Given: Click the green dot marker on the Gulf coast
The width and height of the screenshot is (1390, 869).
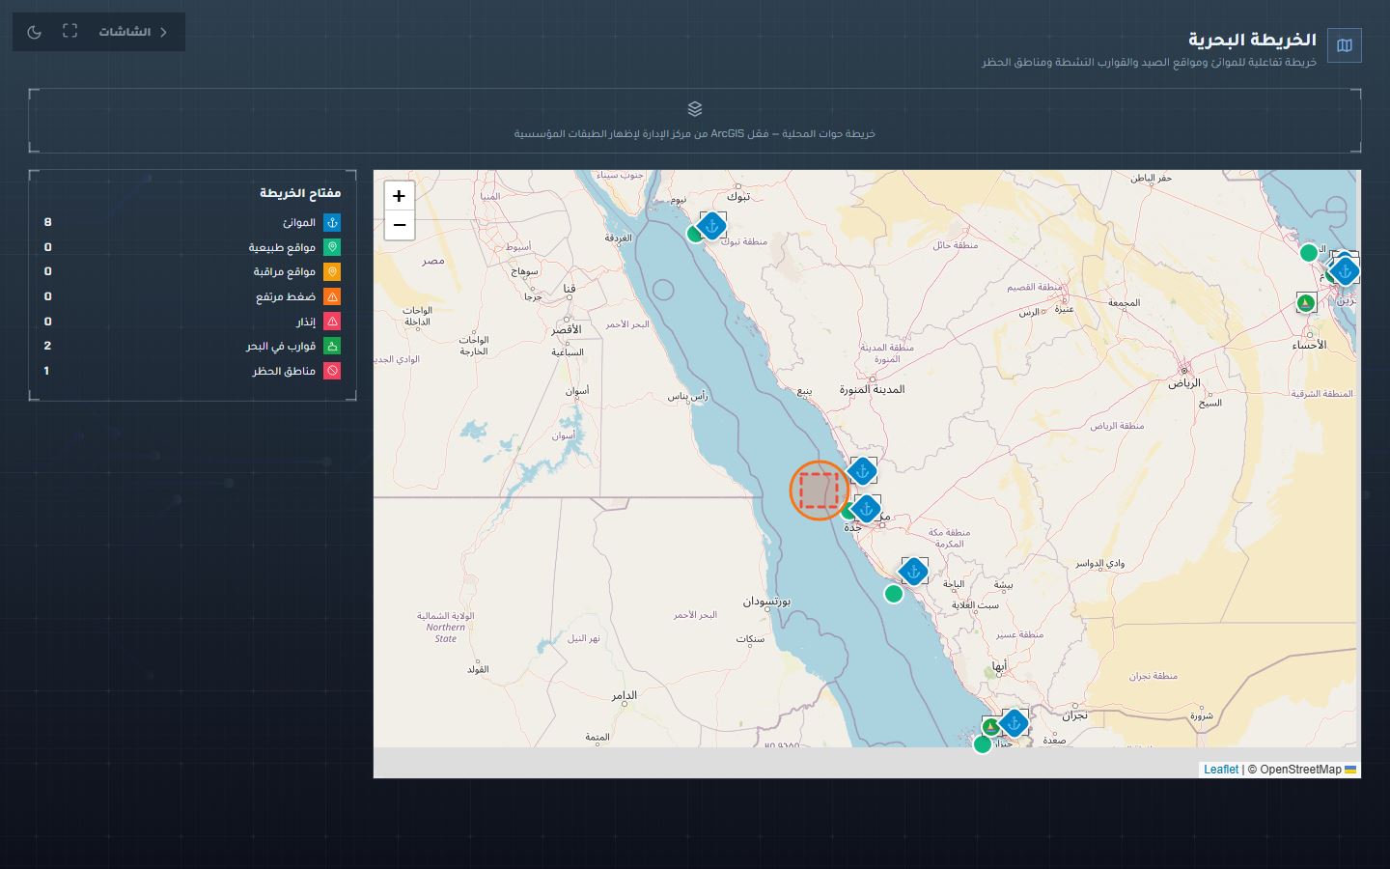Looking at the screenshot, I should coord(1309,253).
